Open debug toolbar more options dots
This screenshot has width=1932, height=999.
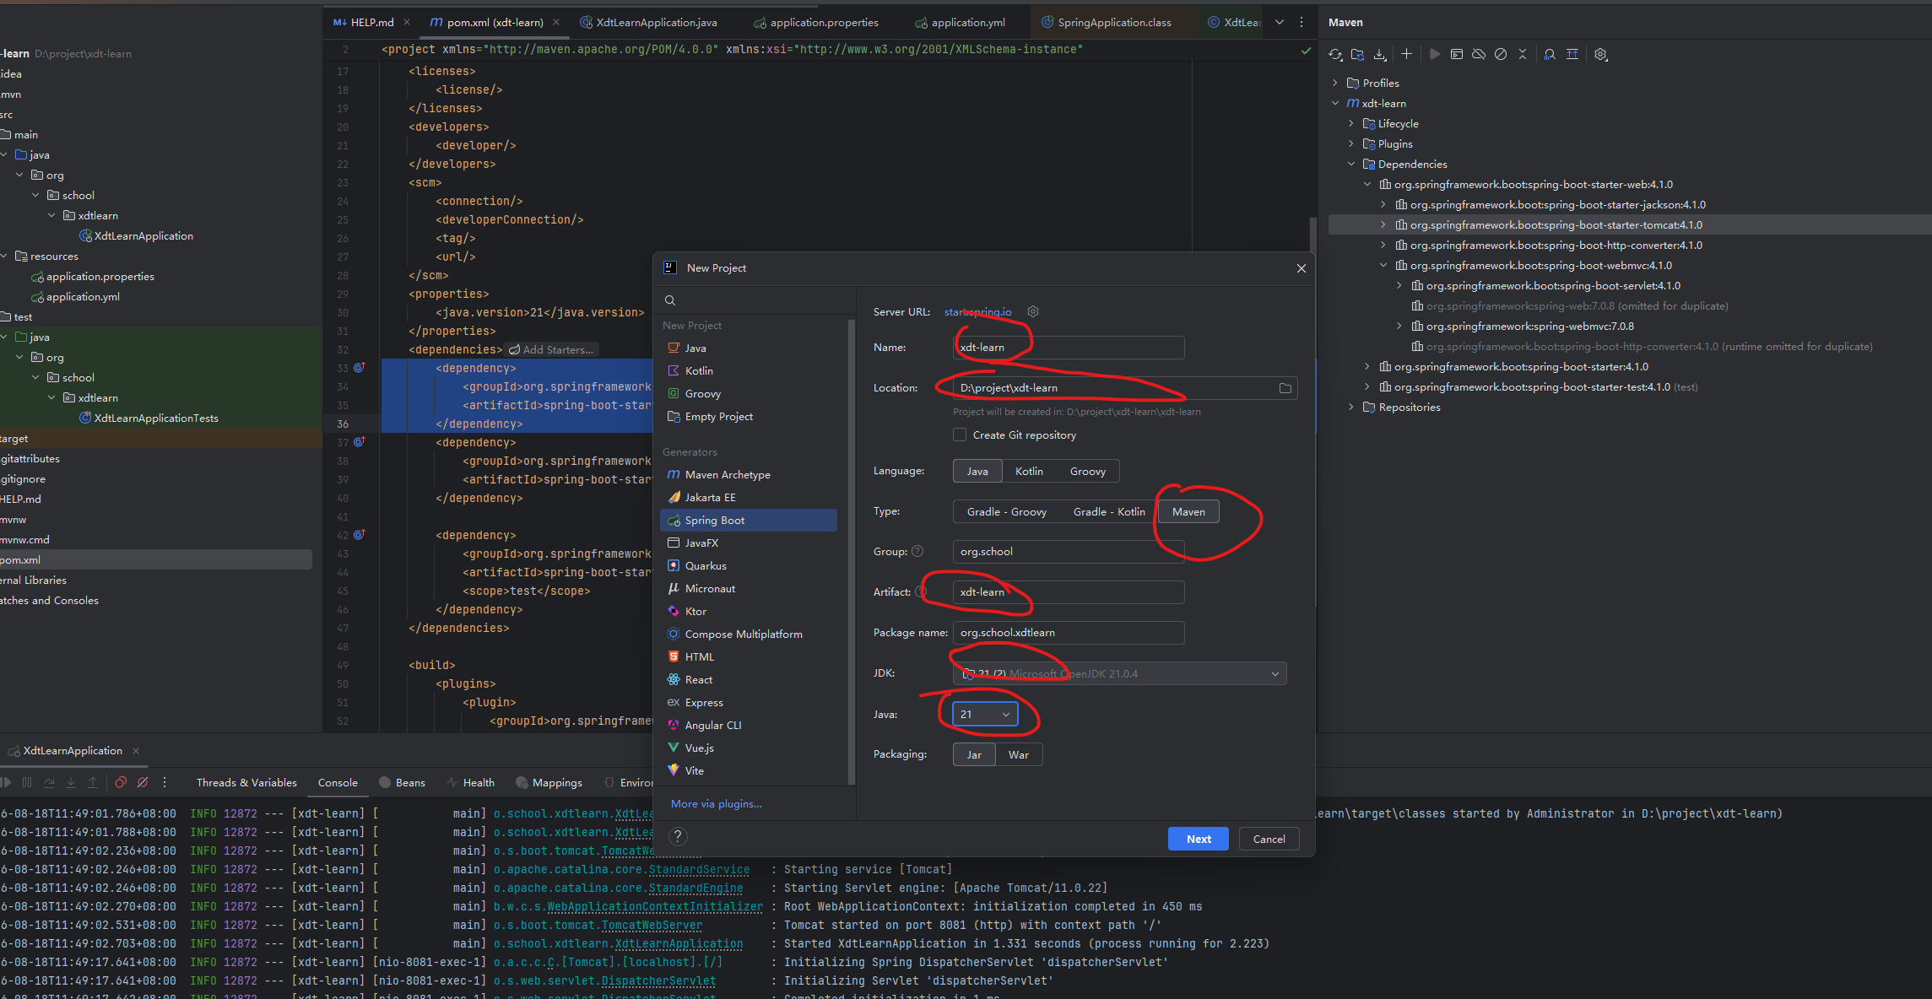point(165,782)
